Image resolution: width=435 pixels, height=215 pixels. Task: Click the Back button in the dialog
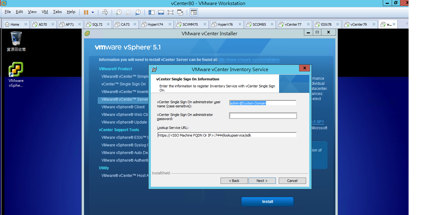coord(234,181)
